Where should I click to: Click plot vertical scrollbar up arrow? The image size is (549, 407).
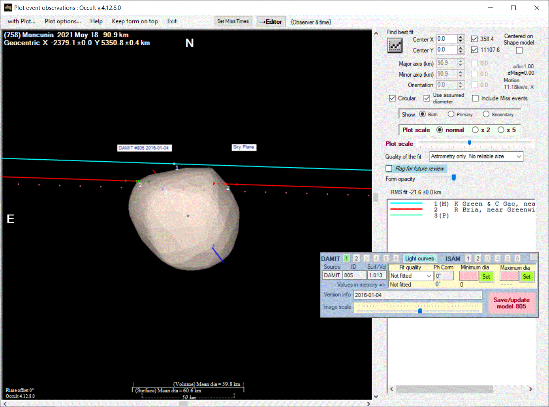point(376,33)
